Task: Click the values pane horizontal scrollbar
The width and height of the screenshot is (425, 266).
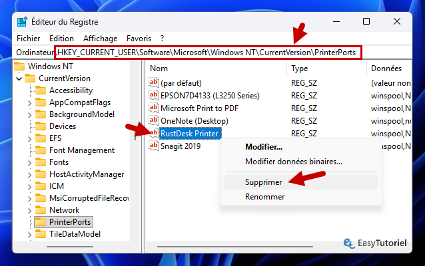Action: [x=235, y=247]
